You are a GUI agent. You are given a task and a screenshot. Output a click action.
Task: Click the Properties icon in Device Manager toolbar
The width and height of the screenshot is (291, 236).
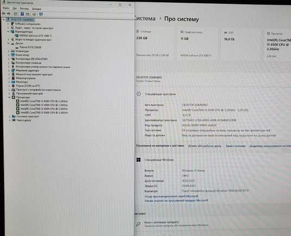(16, 14)
